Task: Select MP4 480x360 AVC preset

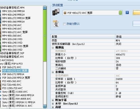Action: click(x=12, y=36)
